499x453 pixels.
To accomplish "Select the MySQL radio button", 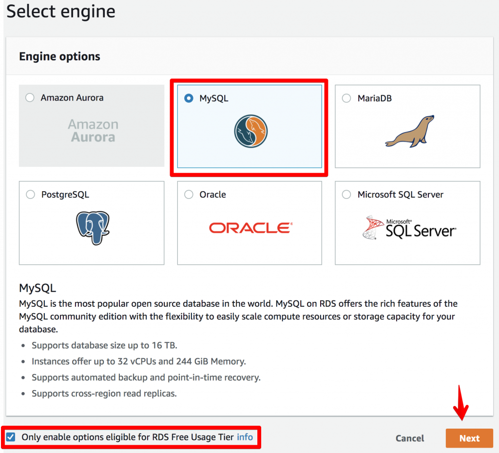I will point(189,98).
